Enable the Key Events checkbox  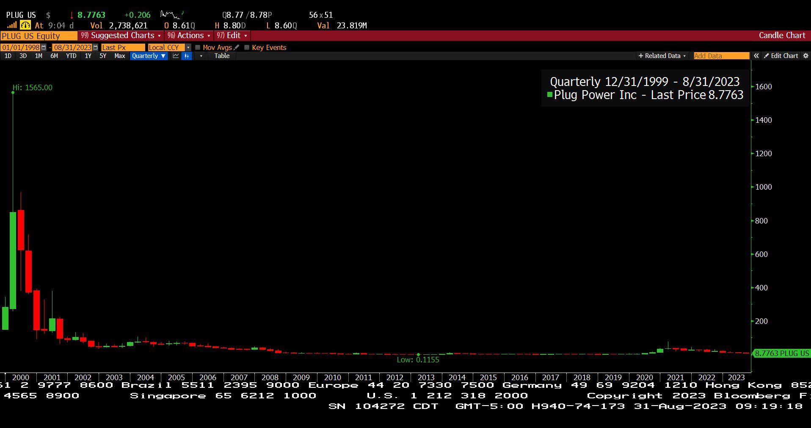247,47
